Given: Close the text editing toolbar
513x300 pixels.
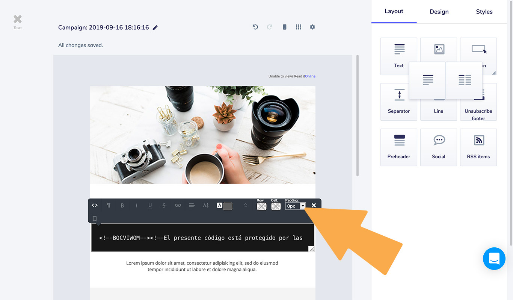Looking at the screenshot, I should (314, 205).
